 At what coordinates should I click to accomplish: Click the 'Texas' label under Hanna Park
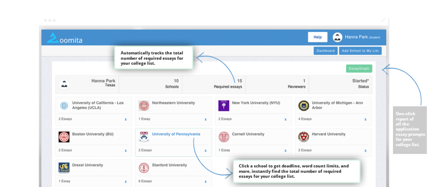(110, 85)
